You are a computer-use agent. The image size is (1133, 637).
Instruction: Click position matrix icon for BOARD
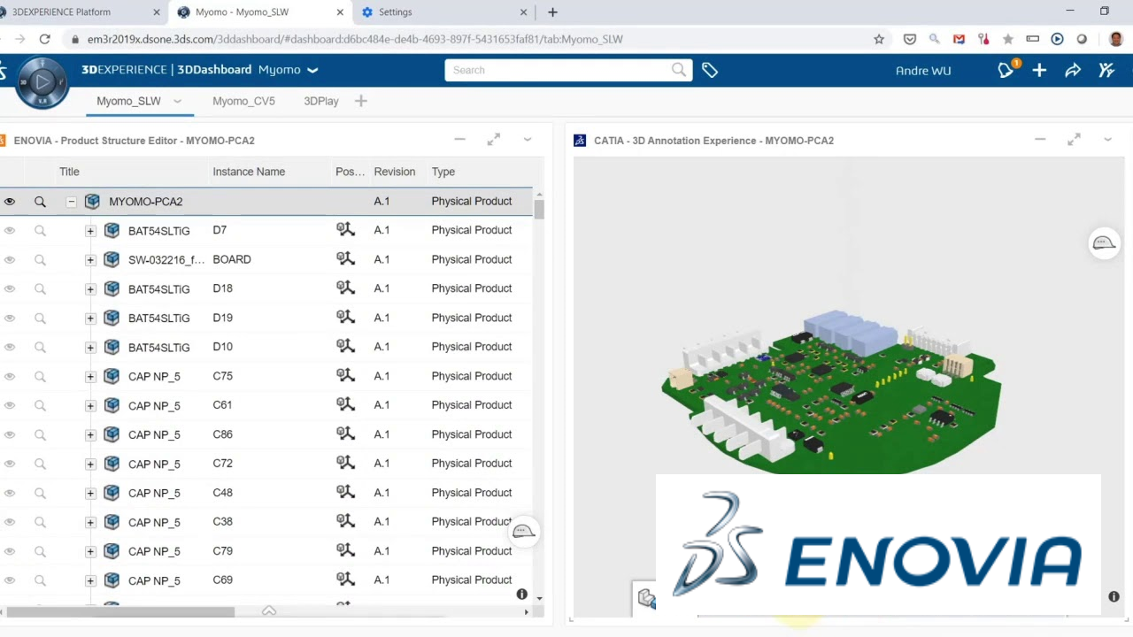click(345, 259)
